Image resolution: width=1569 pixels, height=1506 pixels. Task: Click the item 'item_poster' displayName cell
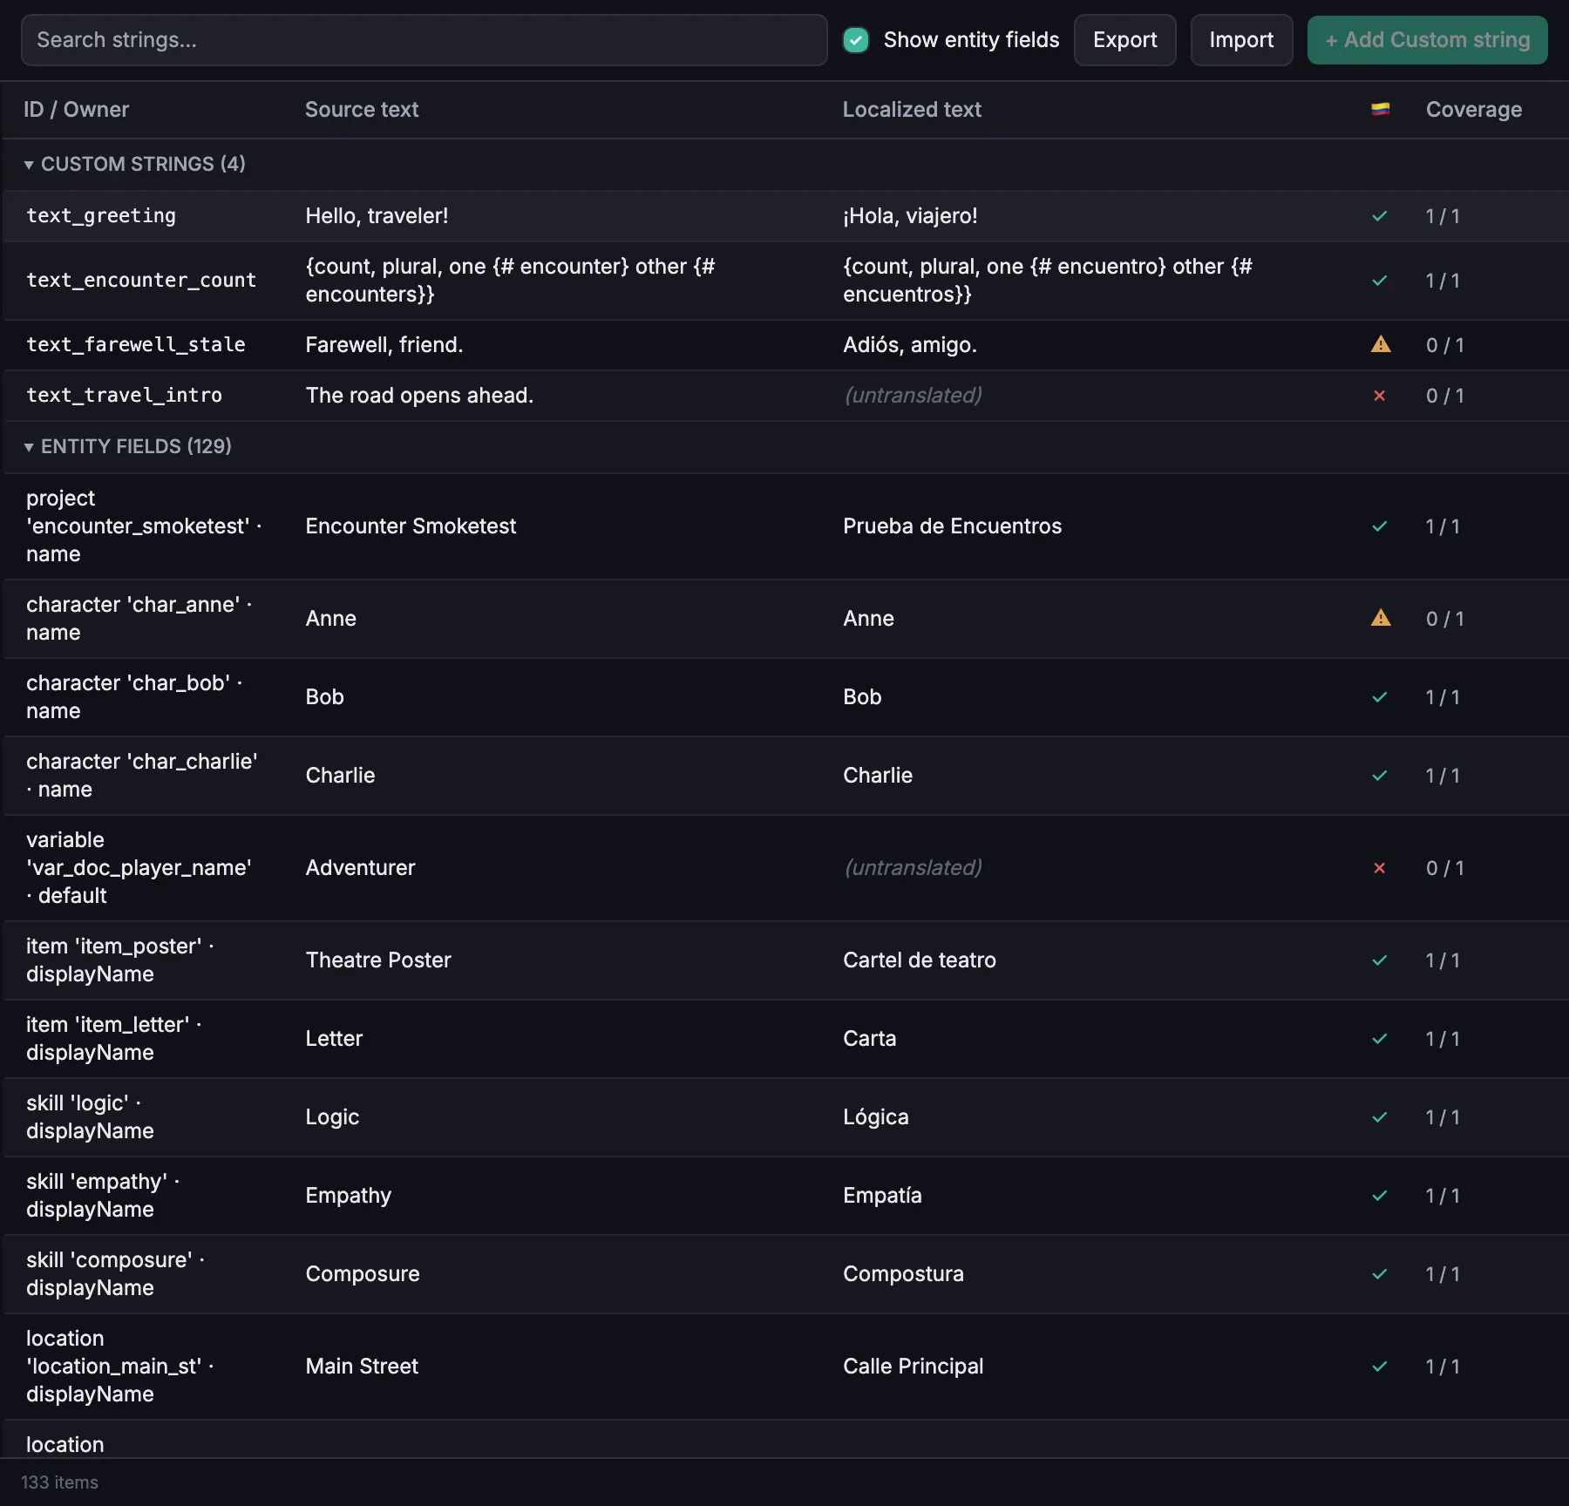point(120,960)
